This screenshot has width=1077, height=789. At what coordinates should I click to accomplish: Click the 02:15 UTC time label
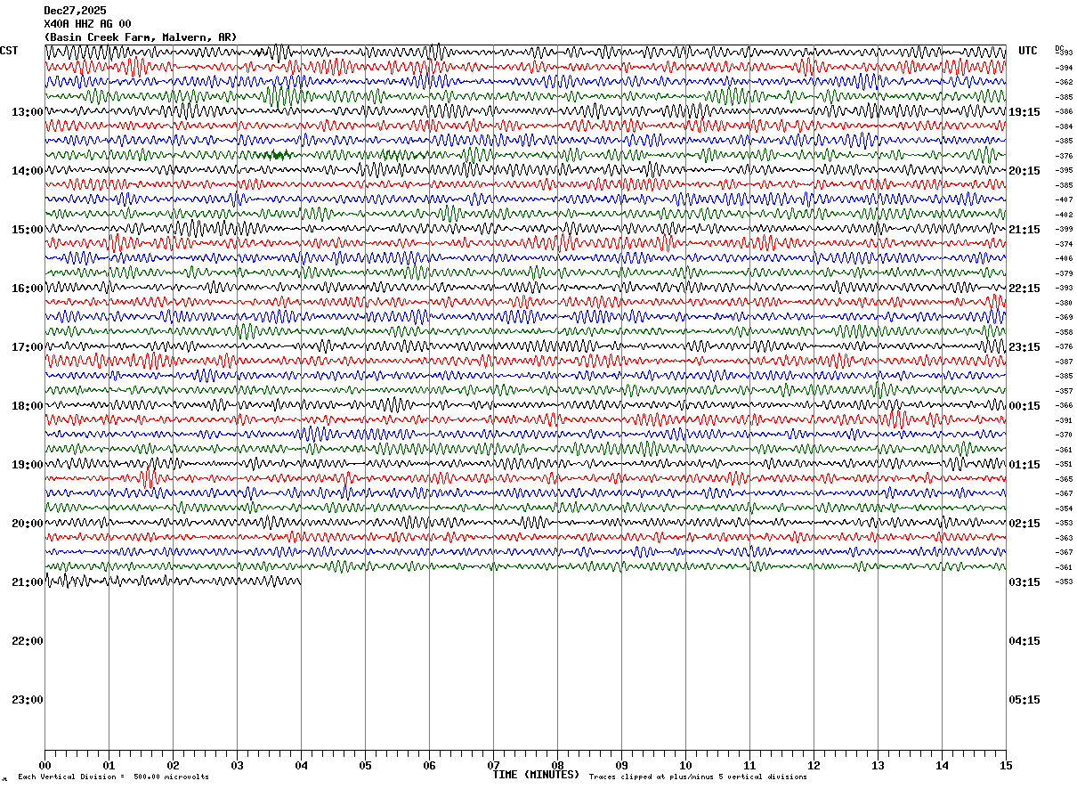pyautogui.click(x=1024, y=523)
